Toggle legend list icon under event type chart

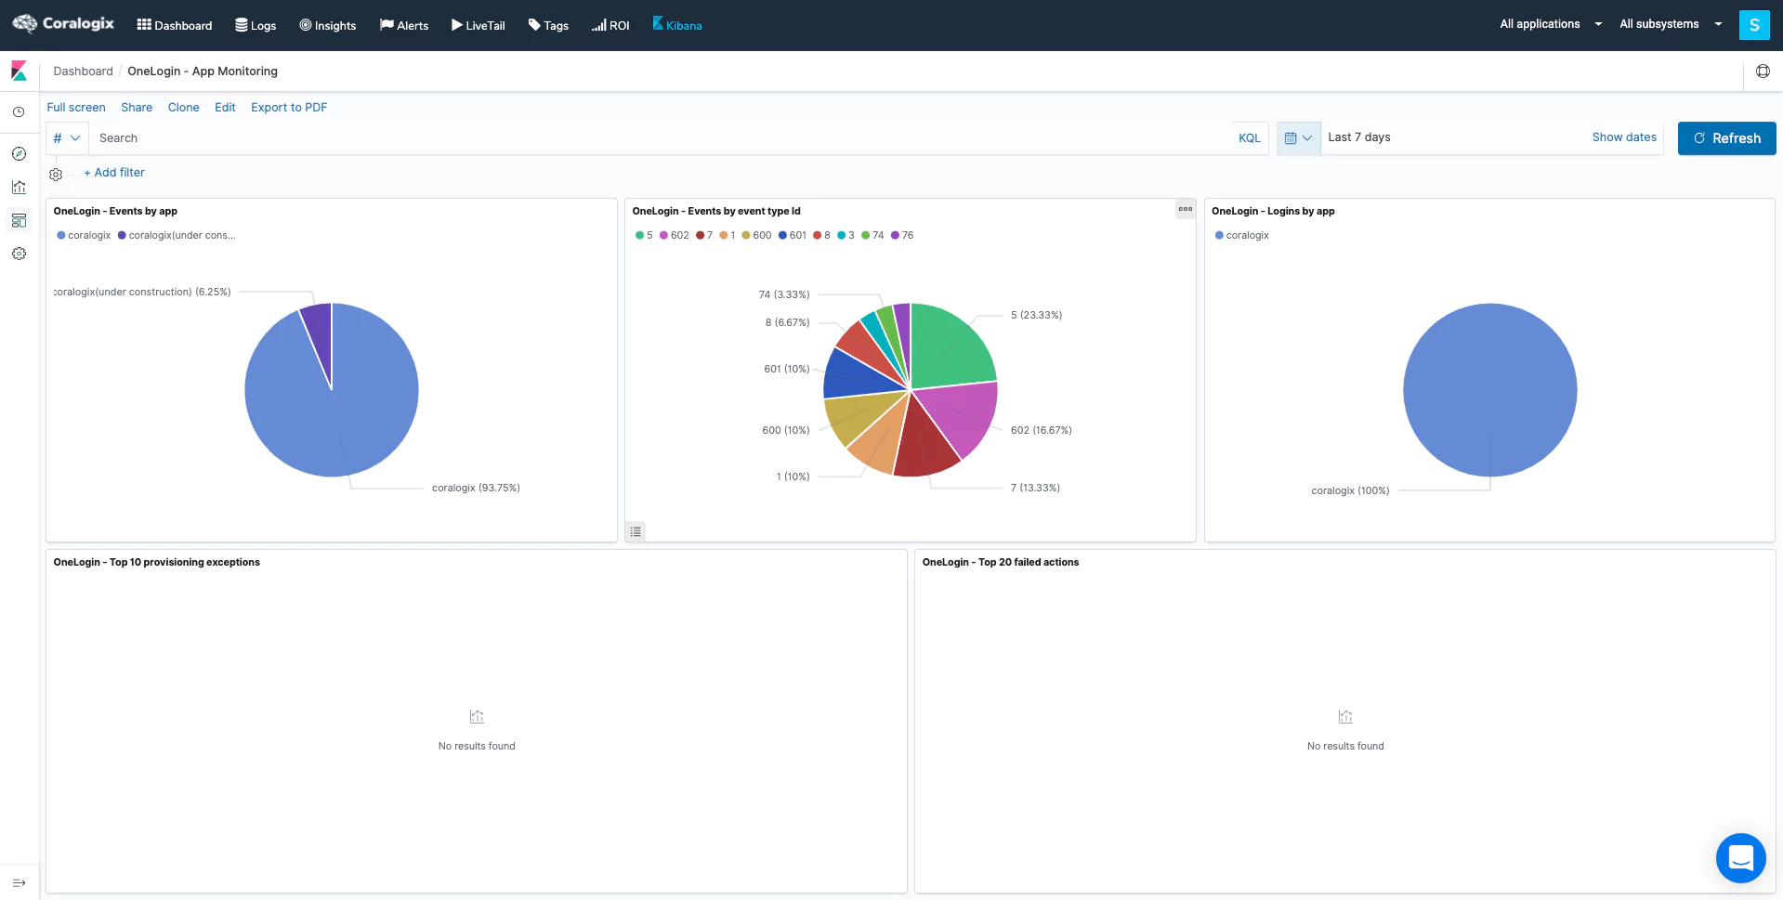pyautogui.click(x=636, y=532)
